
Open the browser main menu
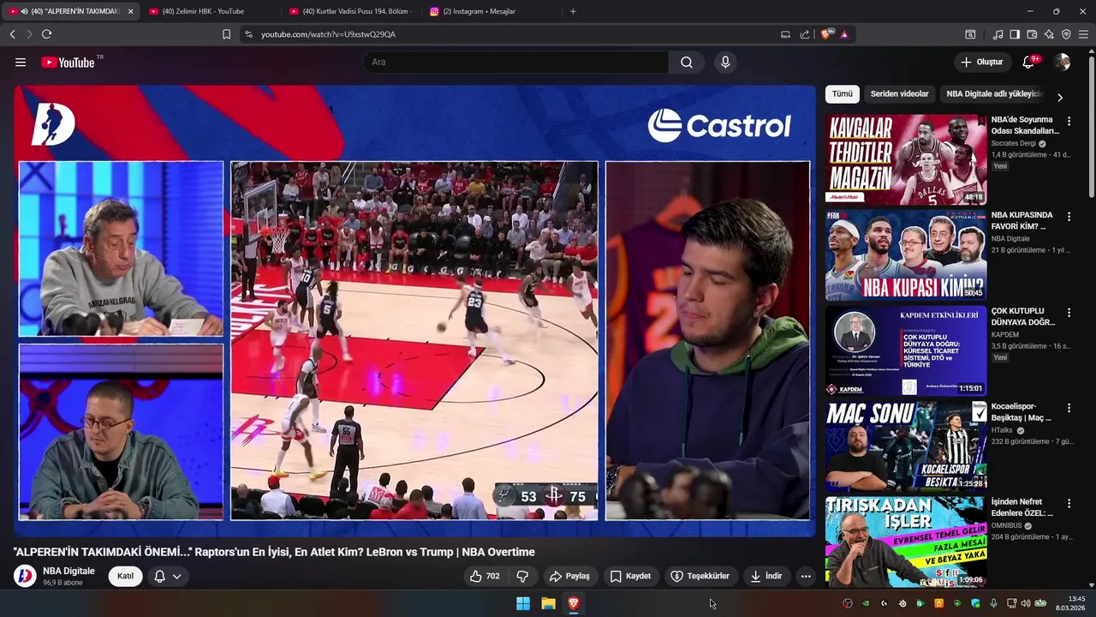pos(1083,34)
